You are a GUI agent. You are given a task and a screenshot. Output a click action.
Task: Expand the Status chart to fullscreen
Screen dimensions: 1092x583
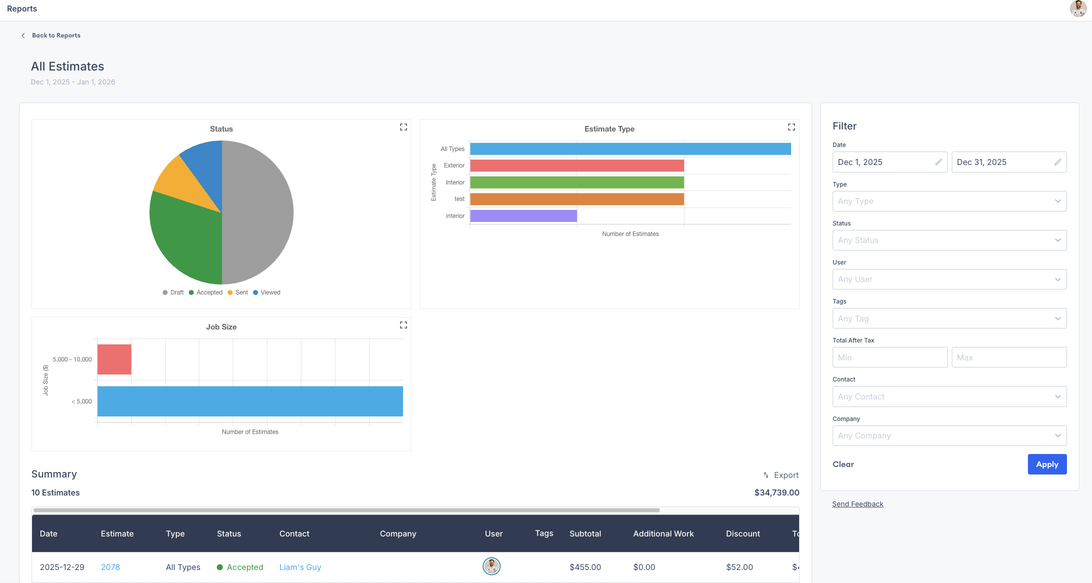pos(403,127)
